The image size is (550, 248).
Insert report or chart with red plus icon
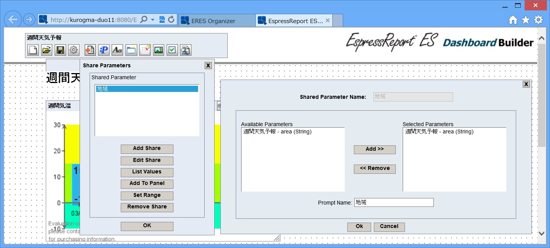(90, 50)
